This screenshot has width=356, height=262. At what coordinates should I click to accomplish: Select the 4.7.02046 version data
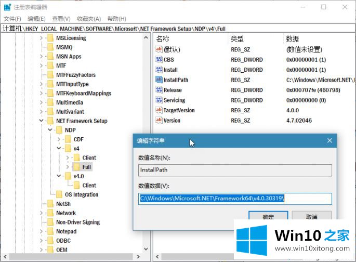(x=299, y=121)
